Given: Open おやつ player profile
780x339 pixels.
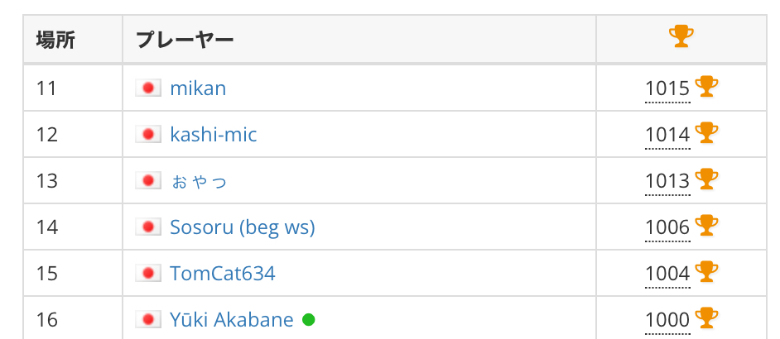Looking at the screenshot, I should 199,181.
